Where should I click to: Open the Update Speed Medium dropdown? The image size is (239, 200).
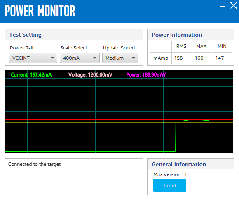click(x=120, y=58)
